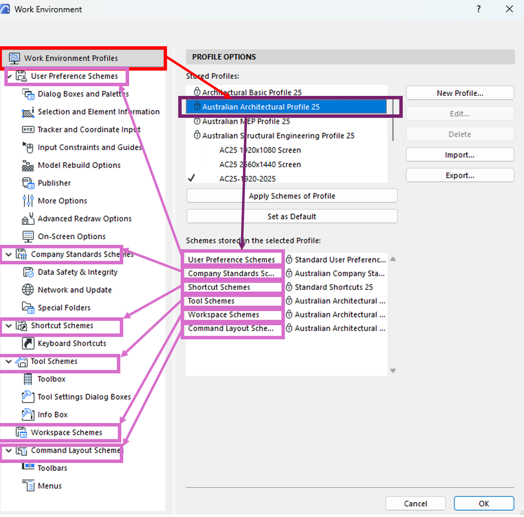The height and width of the screenshot is (517, 524).
Task: Open Special Folders settings page
Action: [64, 308]
